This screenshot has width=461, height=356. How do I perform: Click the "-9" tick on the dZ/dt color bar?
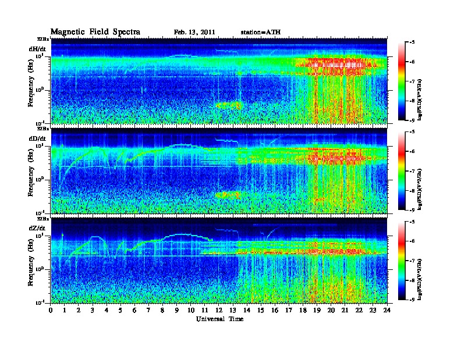coord(412,300)
